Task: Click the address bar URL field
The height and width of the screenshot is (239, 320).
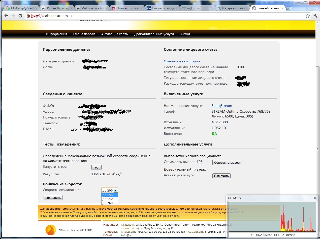Action: (164, 16)
